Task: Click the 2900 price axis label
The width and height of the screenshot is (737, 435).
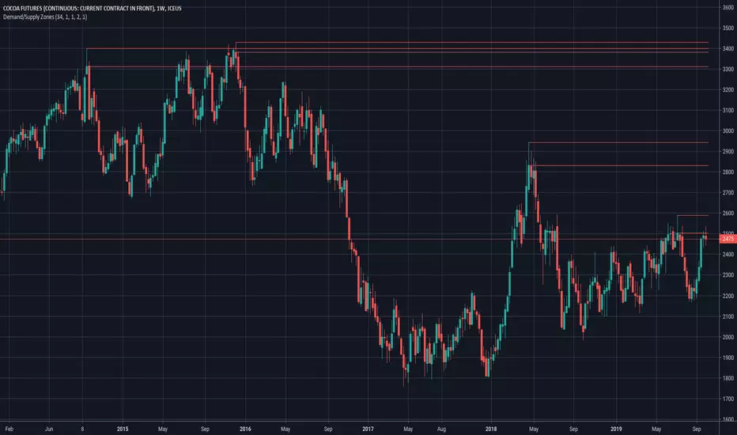Action: pyautogui.click(x=728, y=151)
